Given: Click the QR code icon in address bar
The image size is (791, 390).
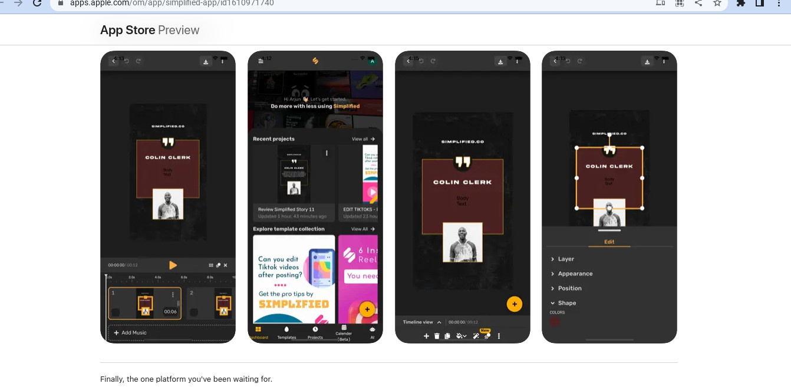Looking at the screenshot, I should (x=680, y=3).
